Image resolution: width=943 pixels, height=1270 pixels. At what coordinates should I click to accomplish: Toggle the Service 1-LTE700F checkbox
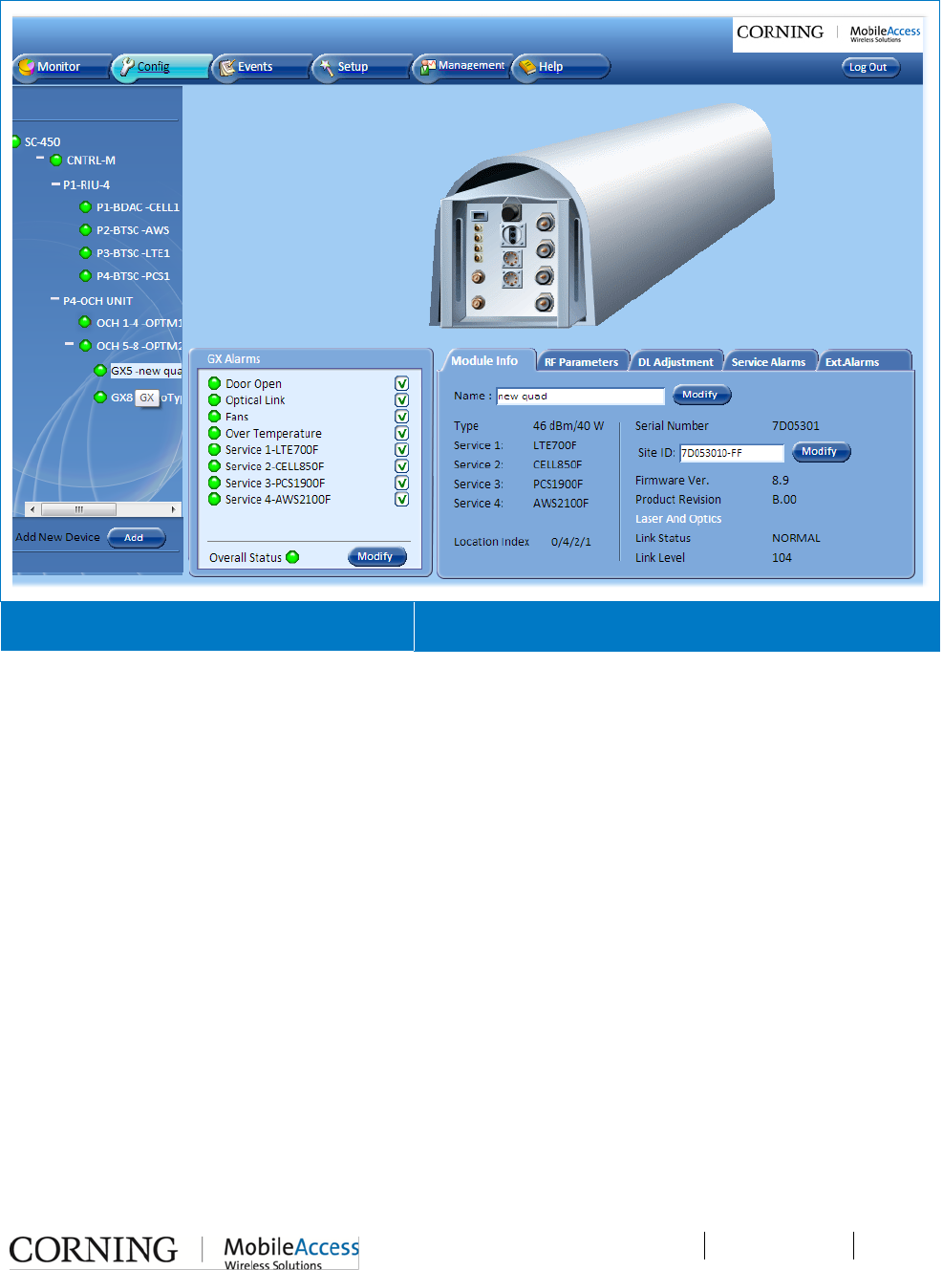tap(402, 449)
